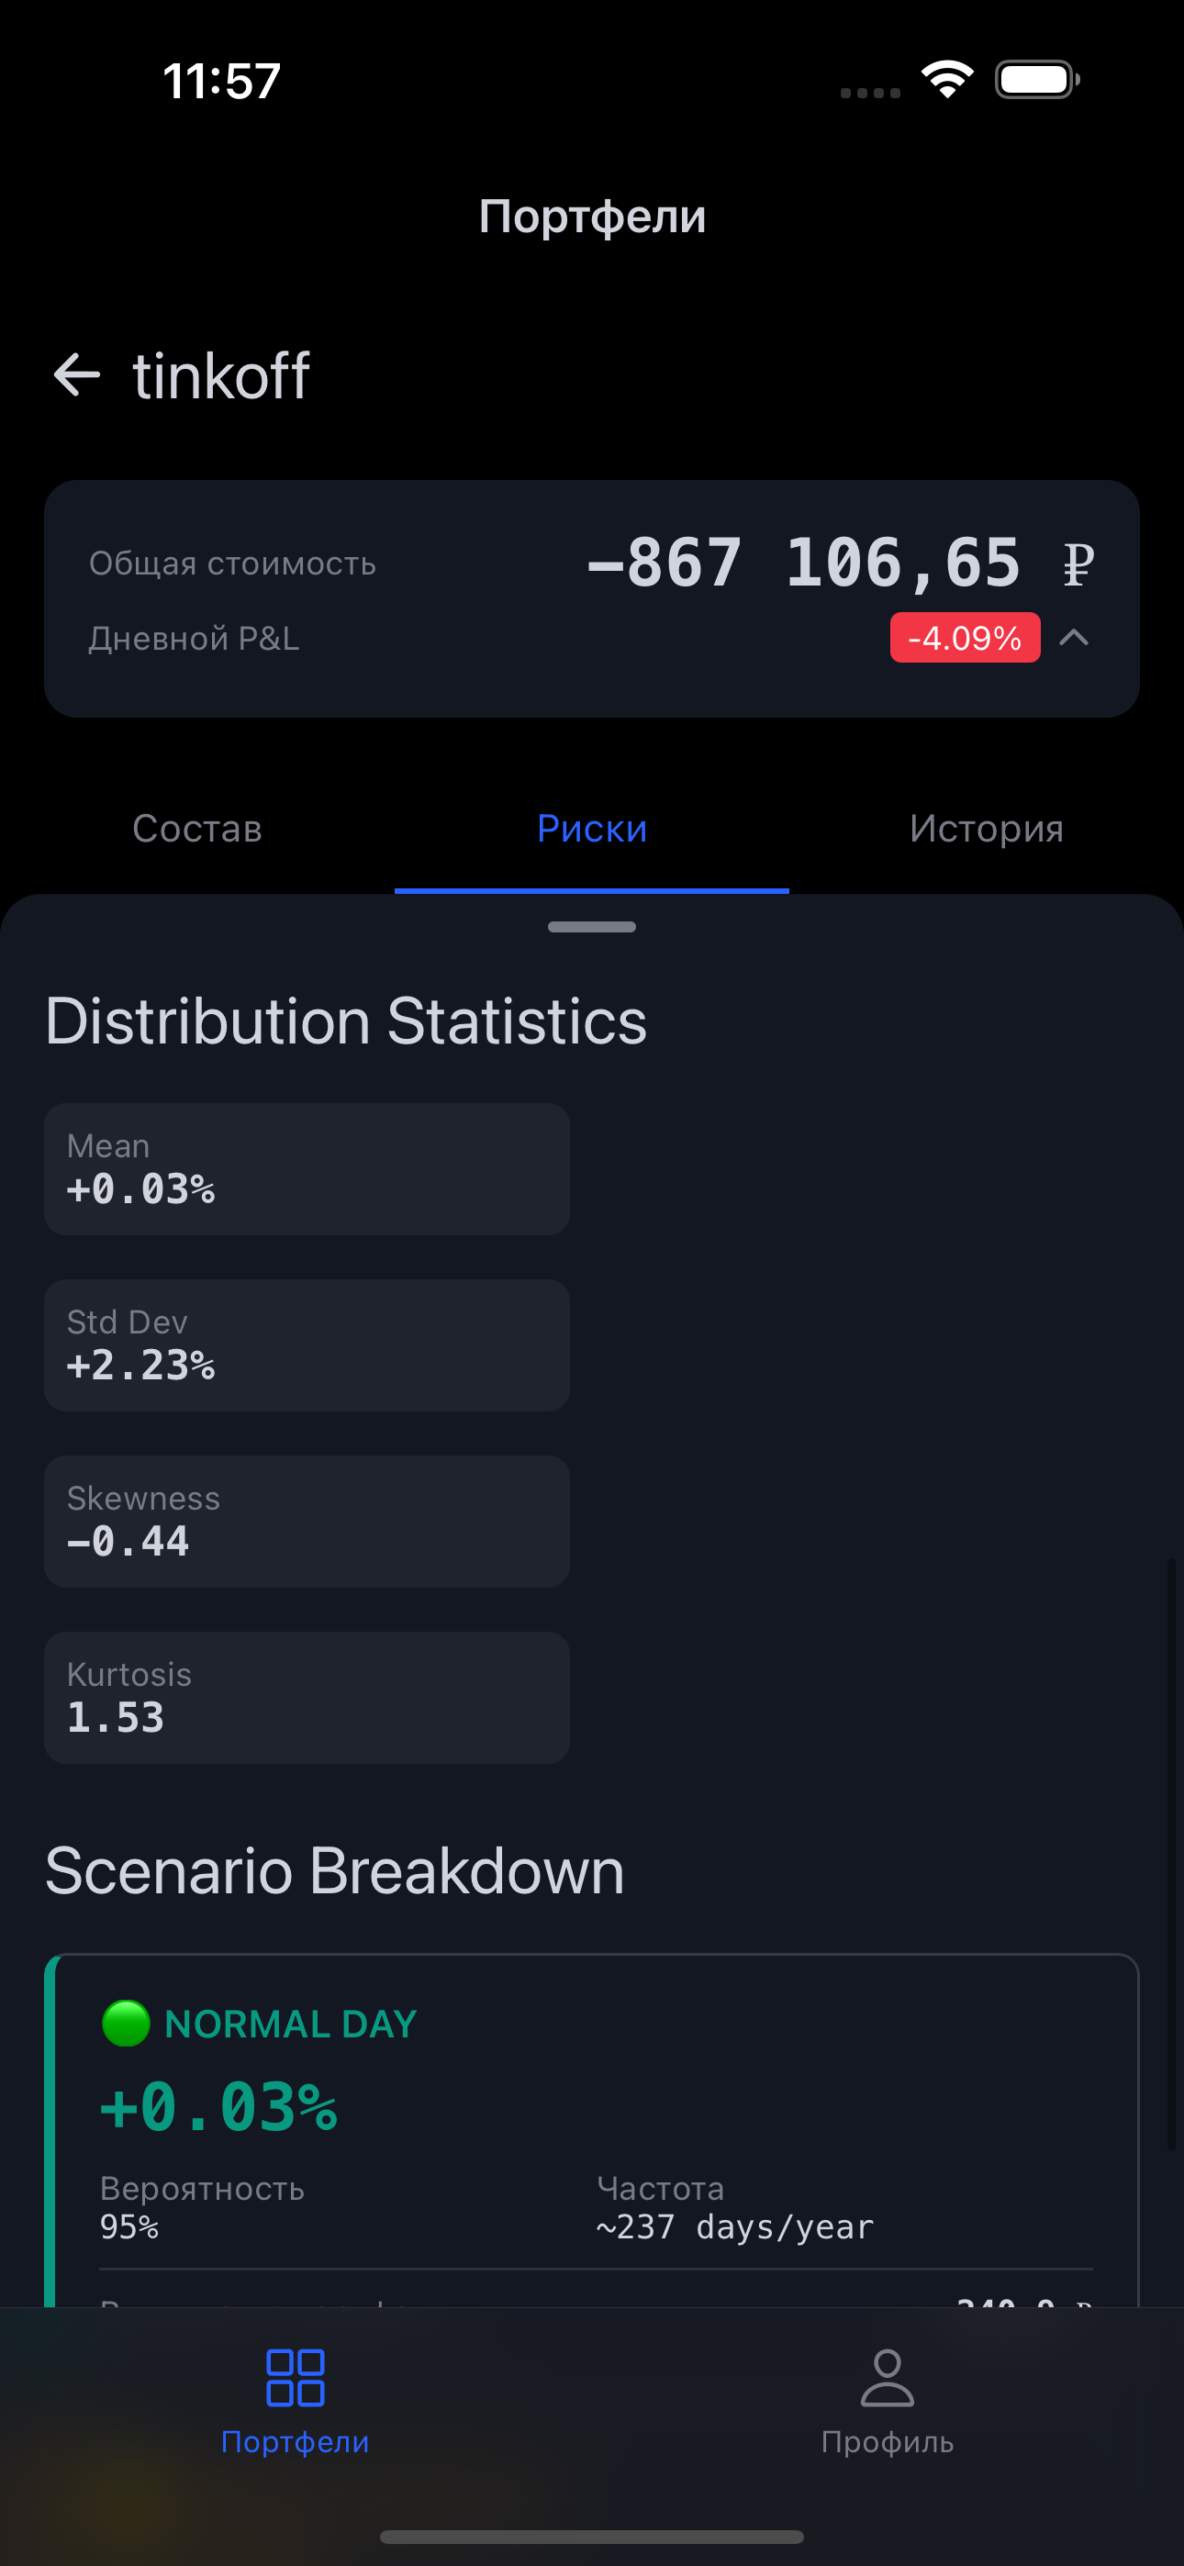This screenshot has width=1184, height=2566.
Task: Tap the ruble currency symbol
Action: (x=1078, y=563)
